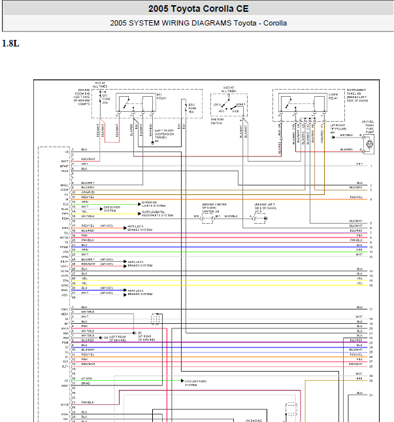Click the INSTRUMENT PANEL J/B label

click(x=357, y=96)
